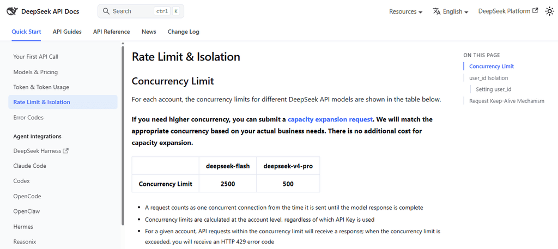Click the capacity expansion request link
The width and height of the screenshot is (558, 249).
click(x=330, y=119)
